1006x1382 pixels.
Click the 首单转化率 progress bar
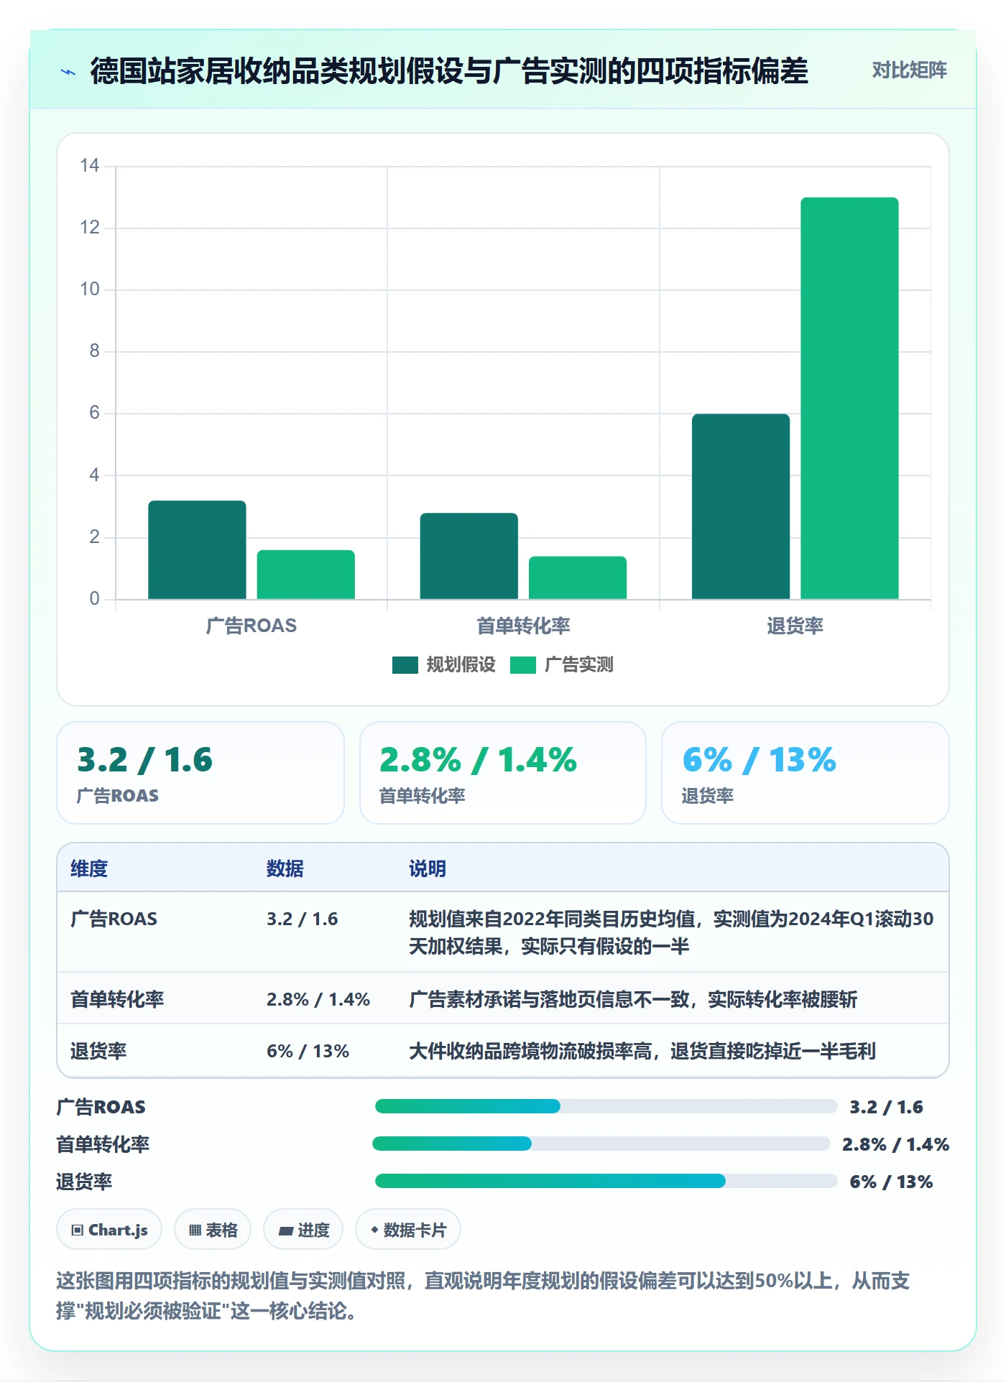coord(601,1144)
